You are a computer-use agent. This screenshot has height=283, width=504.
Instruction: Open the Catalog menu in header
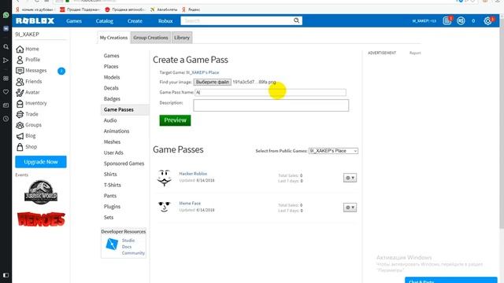click(x=105, y=21)
